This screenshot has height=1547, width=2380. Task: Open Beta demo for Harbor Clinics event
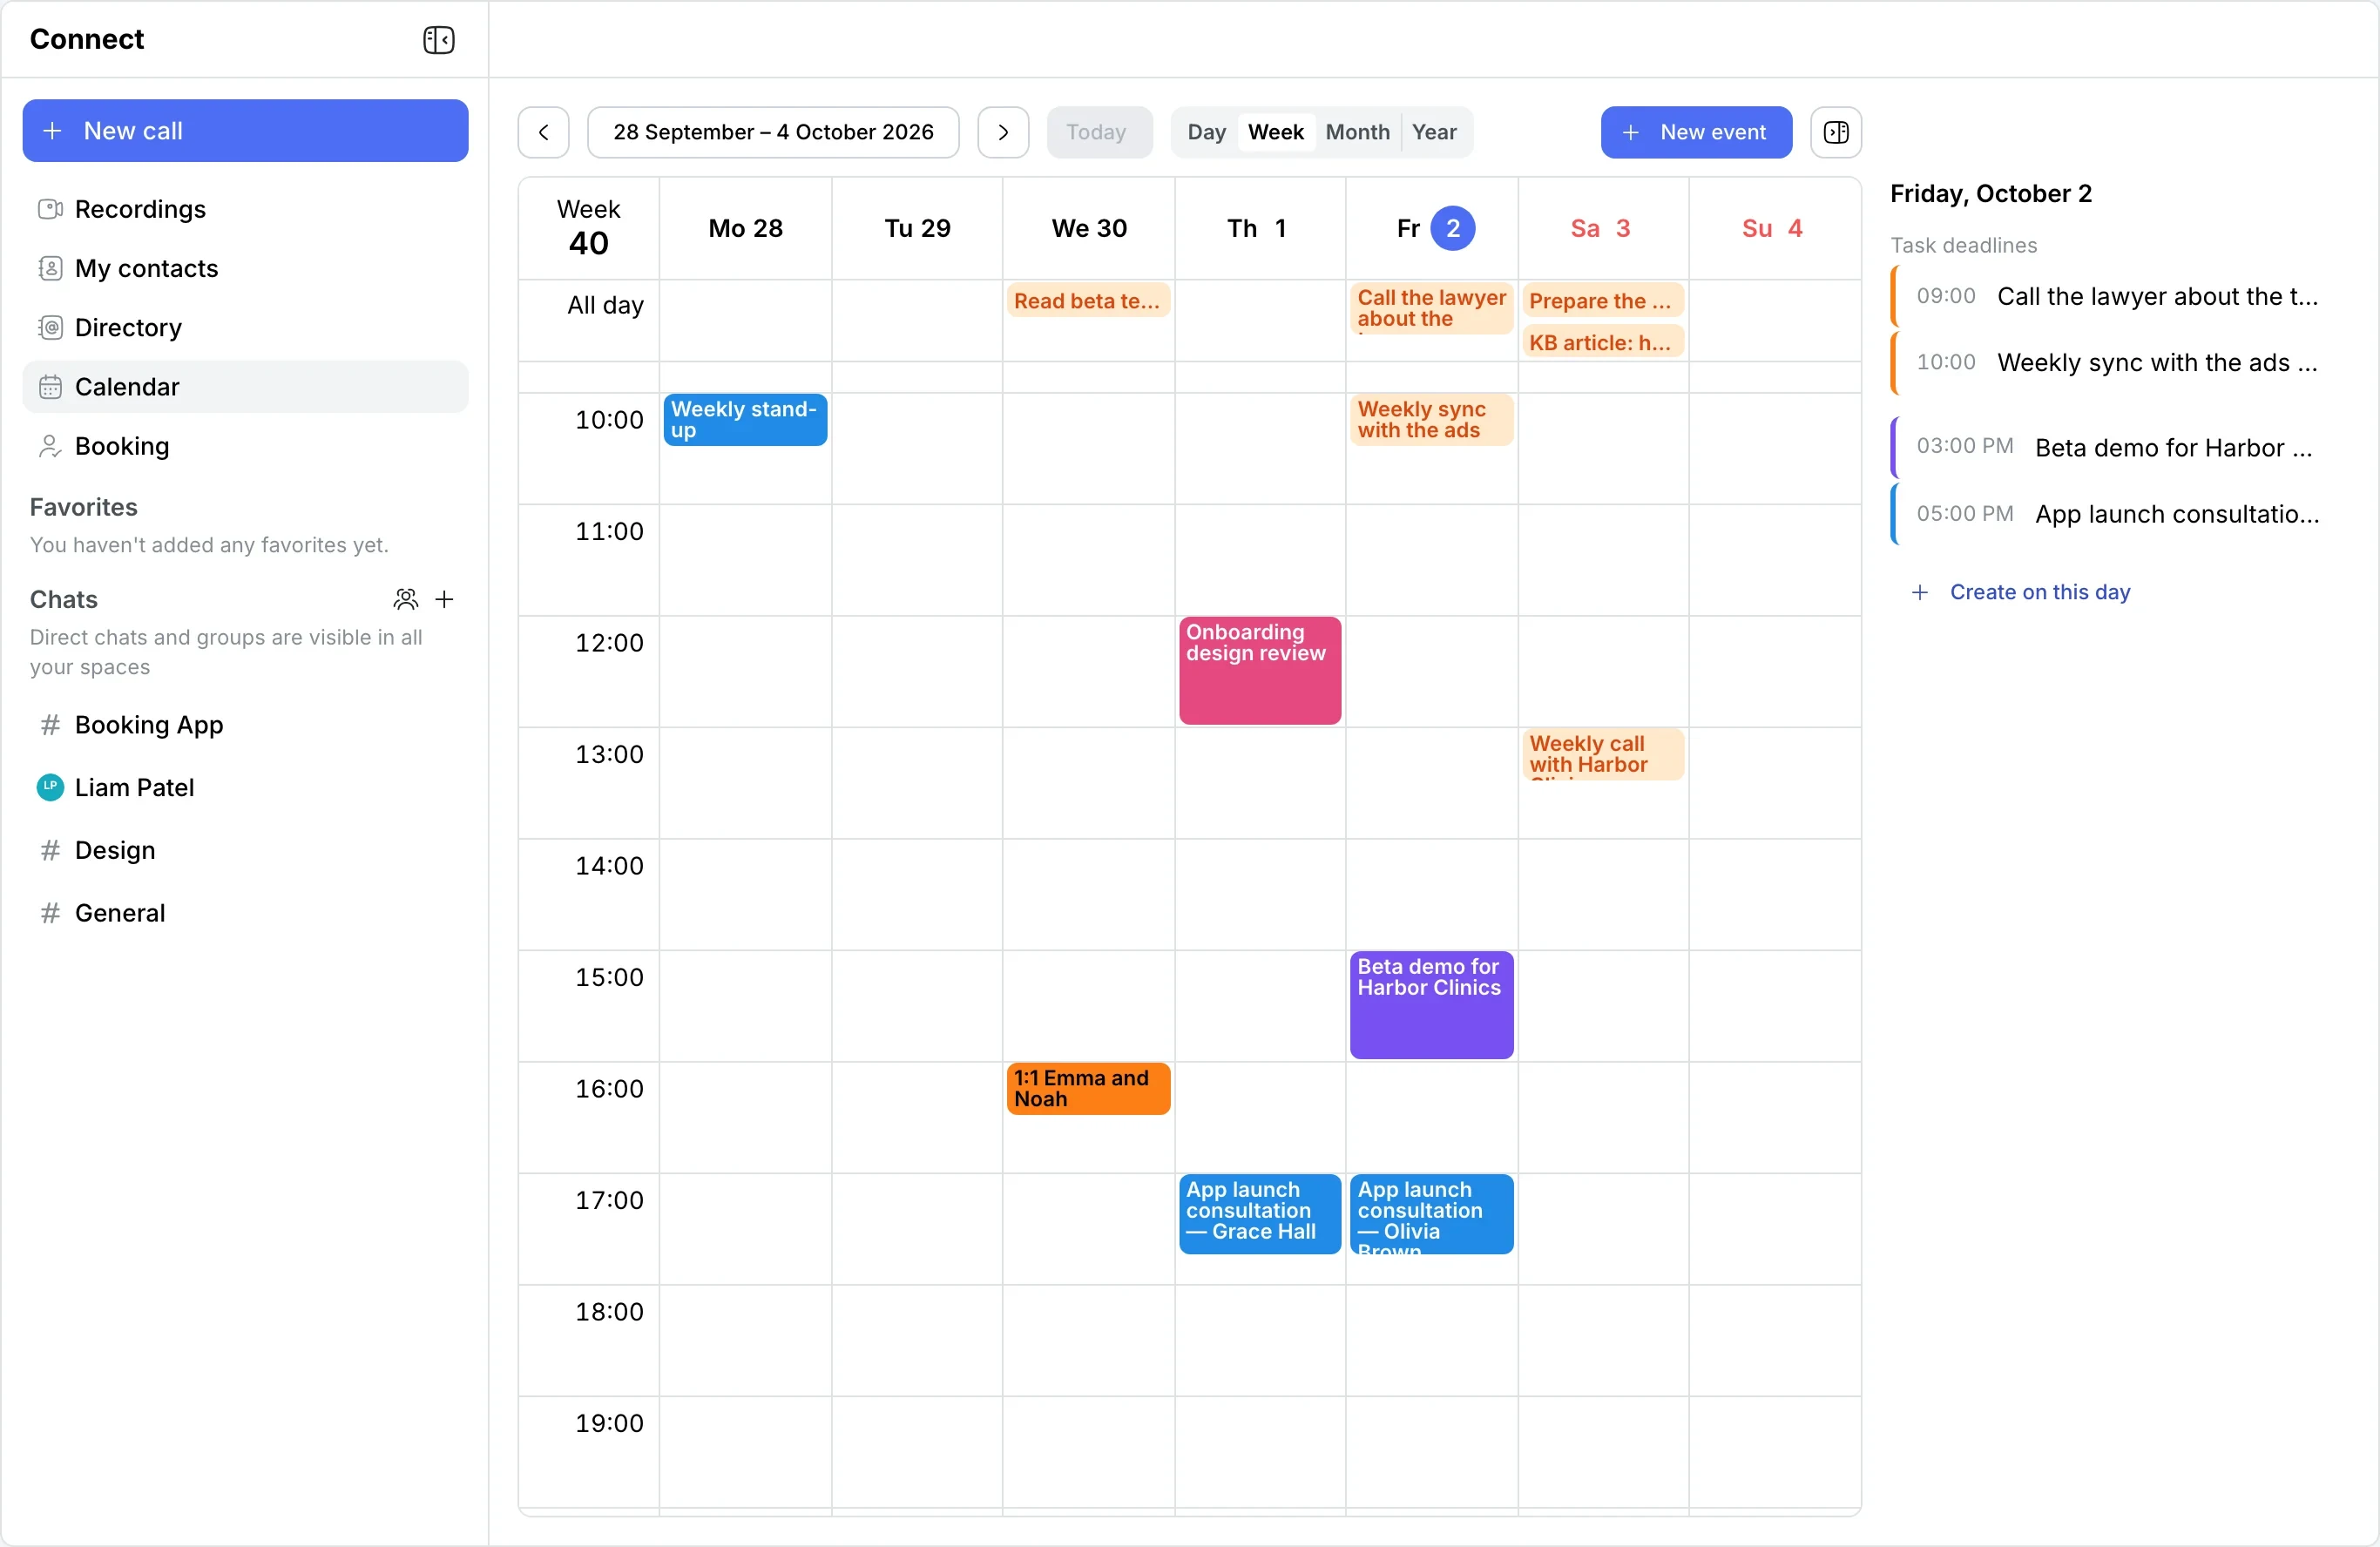1431,1004
